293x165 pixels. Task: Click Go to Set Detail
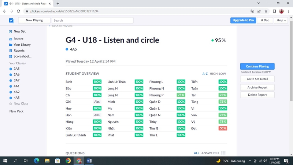257,79
